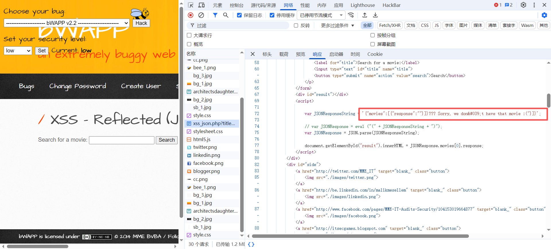Click the import HAR upload icon
The height and width of the screenshot is (249, 551).
tap(365, 15)
